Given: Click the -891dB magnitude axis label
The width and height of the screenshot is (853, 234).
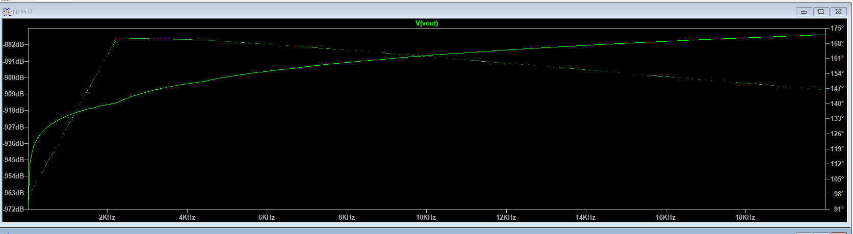Looking at the screenshot, I should (x=14, y=61).
